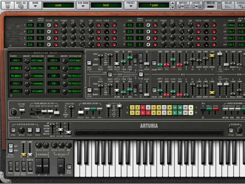
Task: Click the CHOR rocker switch
Action: (46, 166)
